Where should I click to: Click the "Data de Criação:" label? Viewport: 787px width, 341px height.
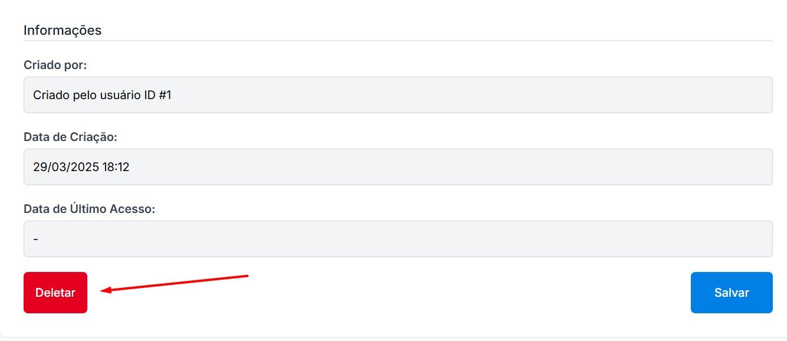pyautogui.click(x=71, y=137)
